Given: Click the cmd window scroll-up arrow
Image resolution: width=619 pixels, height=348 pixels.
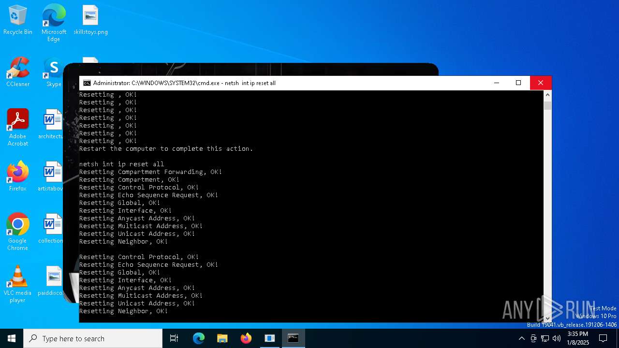Looking at the screenshot, I should [x=547, y=95].
